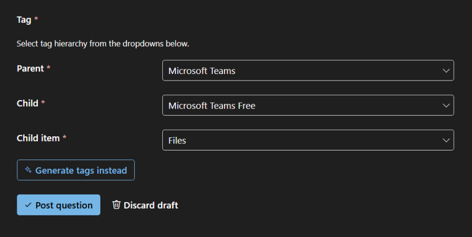This screenshot has width=472, height=237.
Task: Click the Child field label
Action: tap(27, 103)
